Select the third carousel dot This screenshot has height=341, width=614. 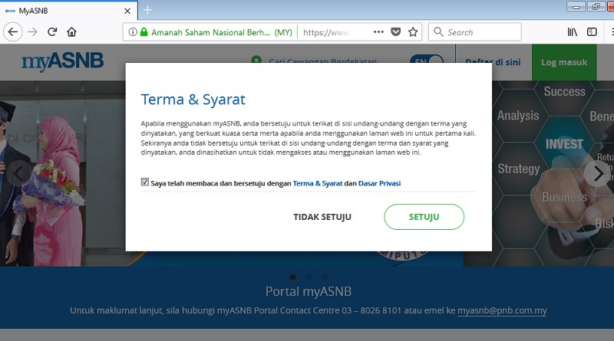[325, 277]
